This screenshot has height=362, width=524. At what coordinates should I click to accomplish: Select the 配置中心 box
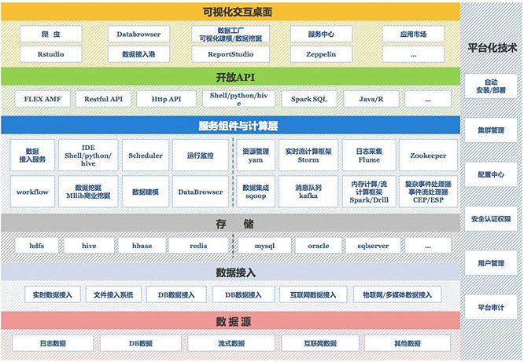coord(491,174)
